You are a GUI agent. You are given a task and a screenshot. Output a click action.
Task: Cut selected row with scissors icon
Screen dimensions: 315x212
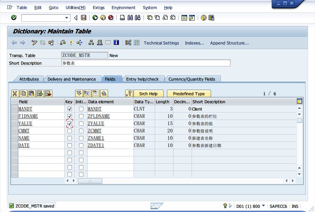pos(15,93)
